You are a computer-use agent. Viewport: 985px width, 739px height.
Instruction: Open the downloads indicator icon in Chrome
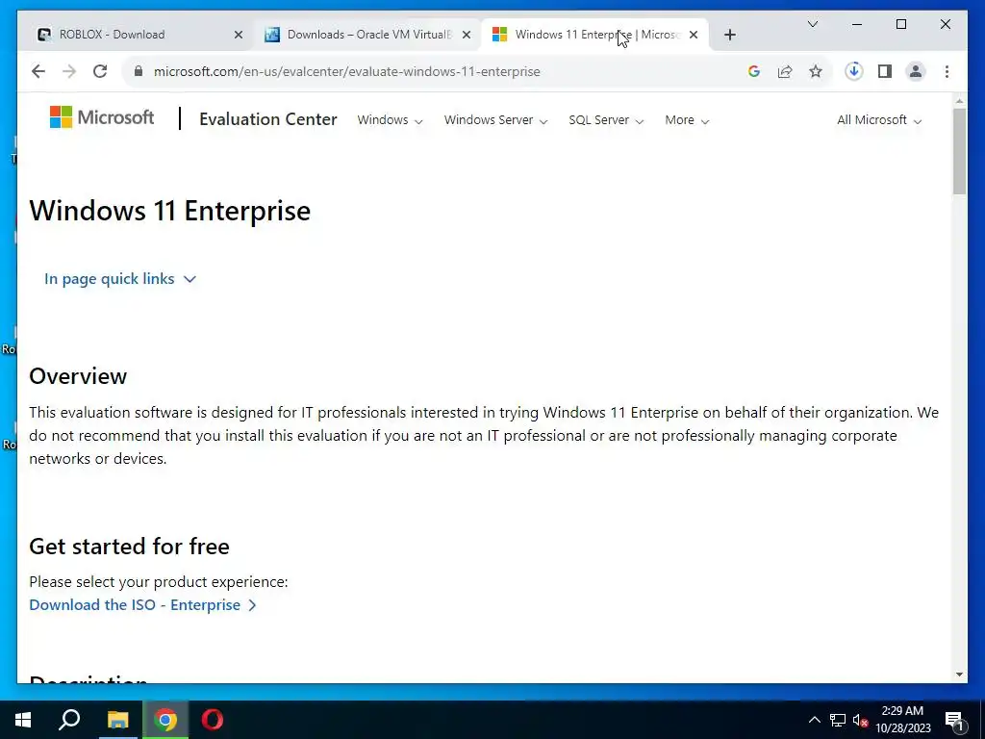(854, 71)
